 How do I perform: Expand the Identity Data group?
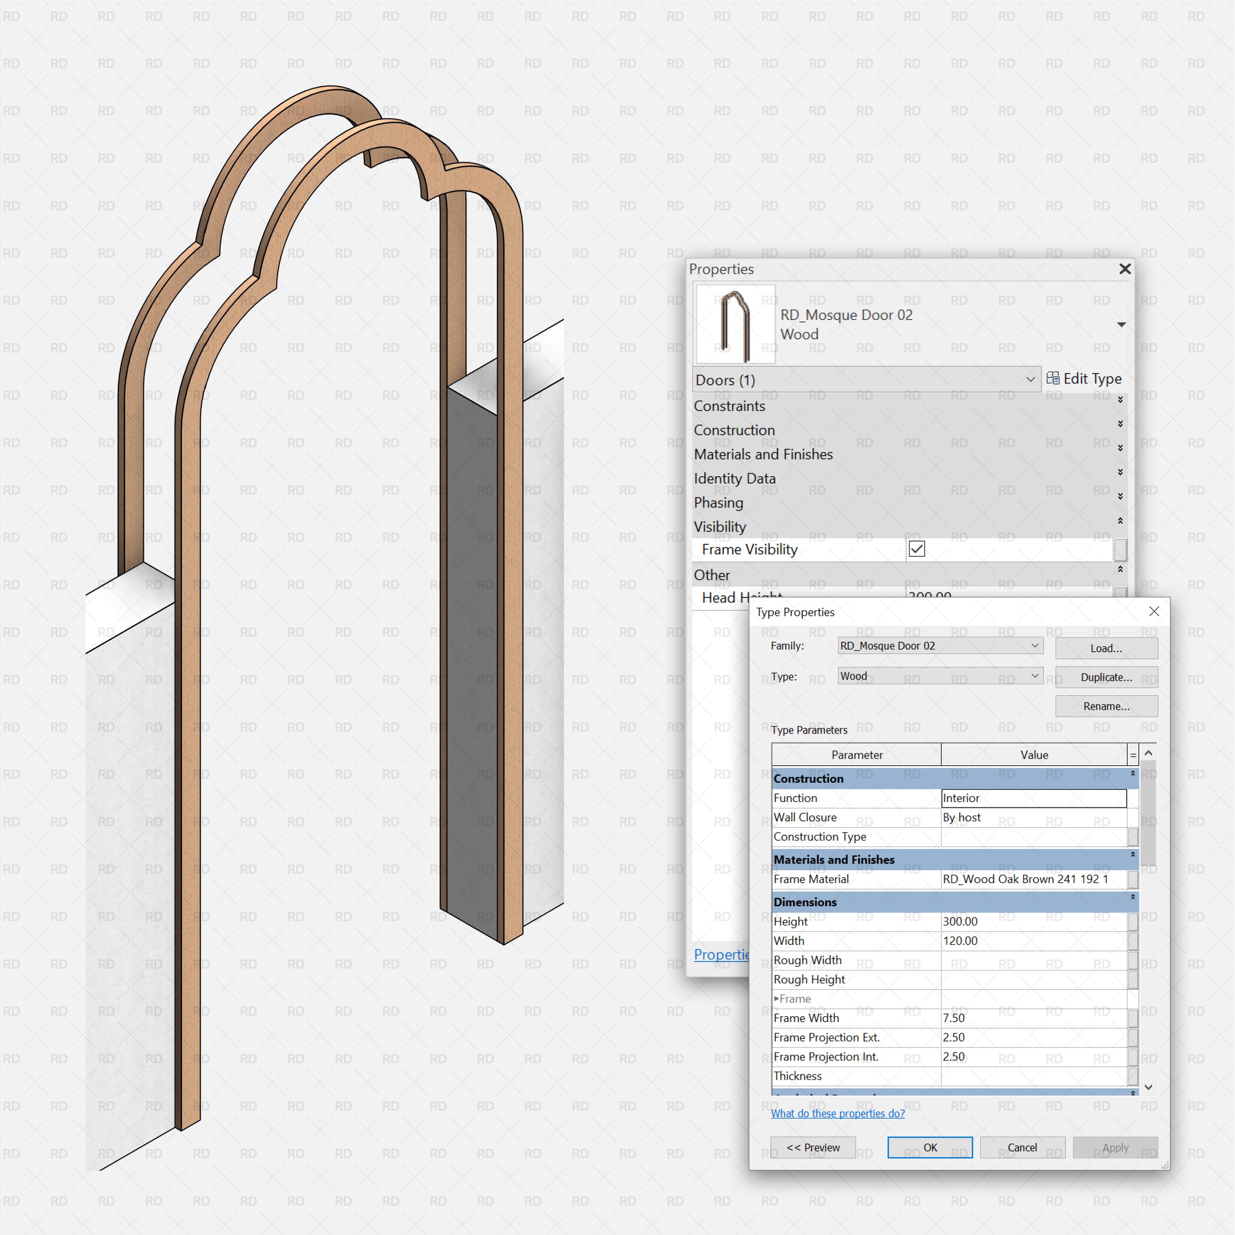coord(1120,472)
